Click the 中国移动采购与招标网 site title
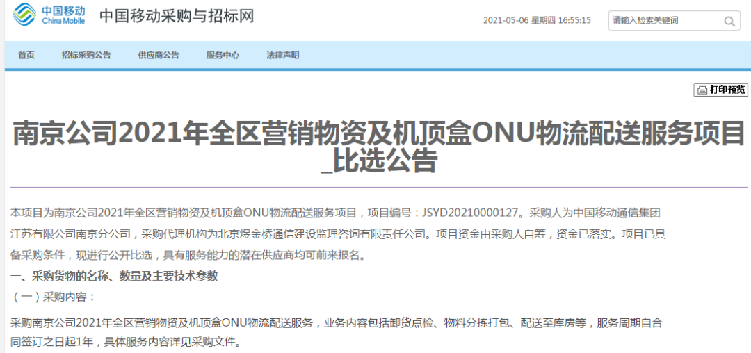This screenshot has width=751, height=353. (x=177, y=16)
